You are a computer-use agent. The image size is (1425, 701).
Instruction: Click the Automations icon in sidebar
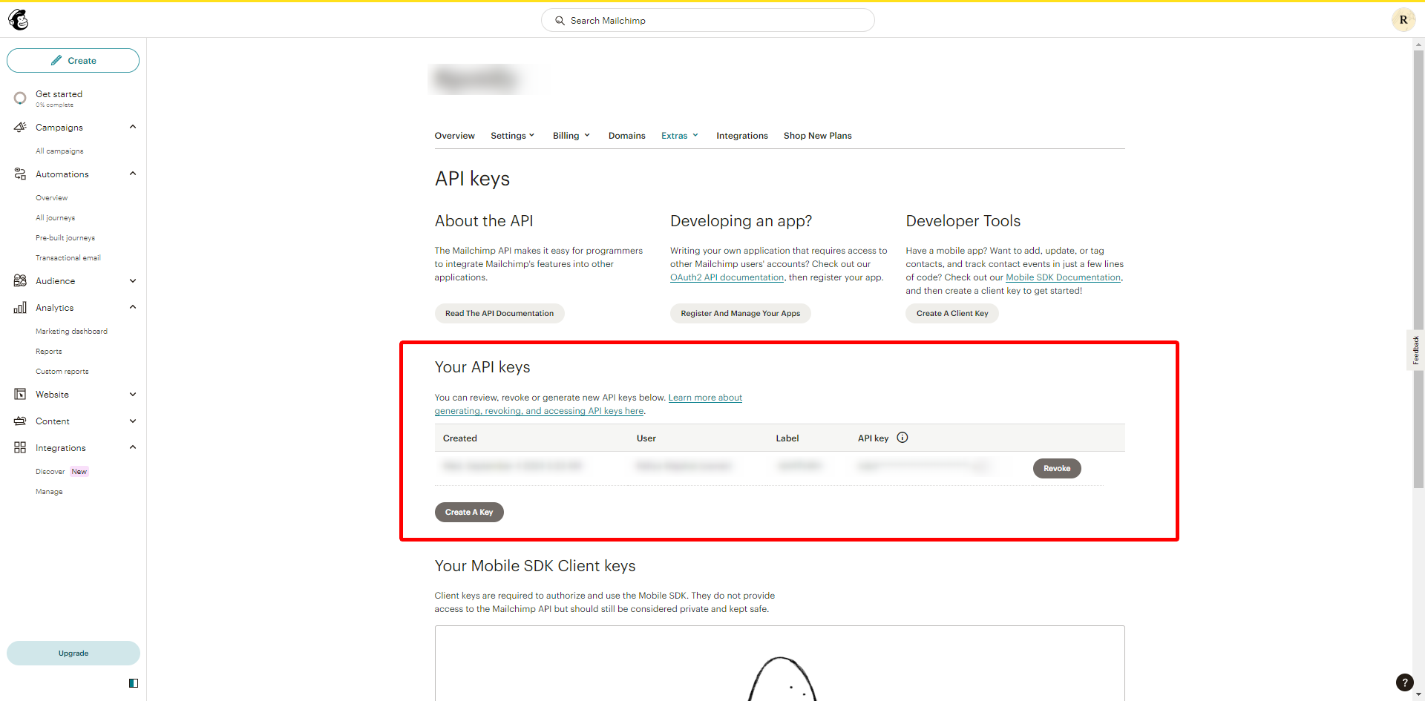pyautogui.click(x=20, y=174)
